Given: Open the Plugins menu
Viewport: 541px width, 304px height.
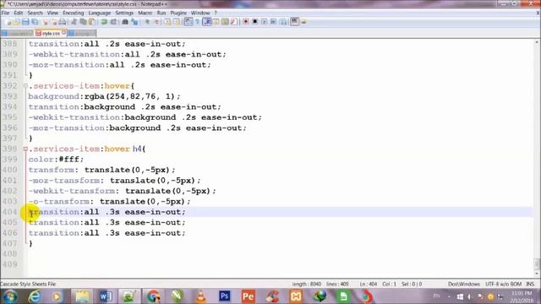Looking at the screenshot, I should point(178,13).
